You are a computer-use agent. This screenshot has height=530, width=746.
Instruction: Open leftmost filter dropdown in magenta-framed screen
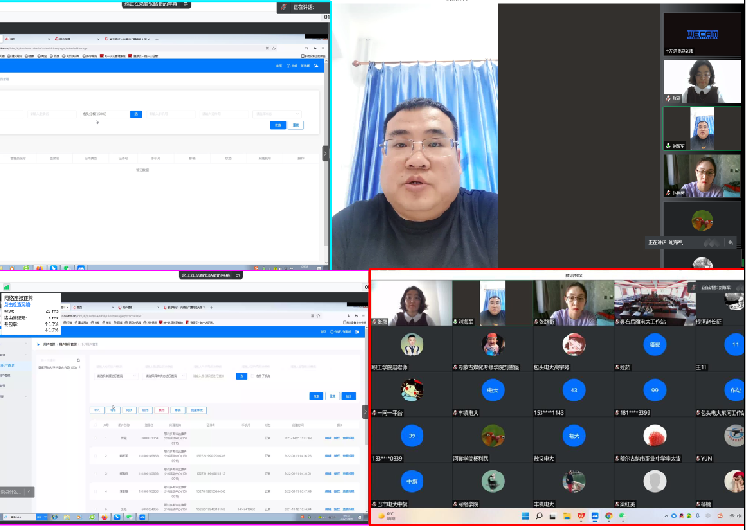(x=115, y=376)
